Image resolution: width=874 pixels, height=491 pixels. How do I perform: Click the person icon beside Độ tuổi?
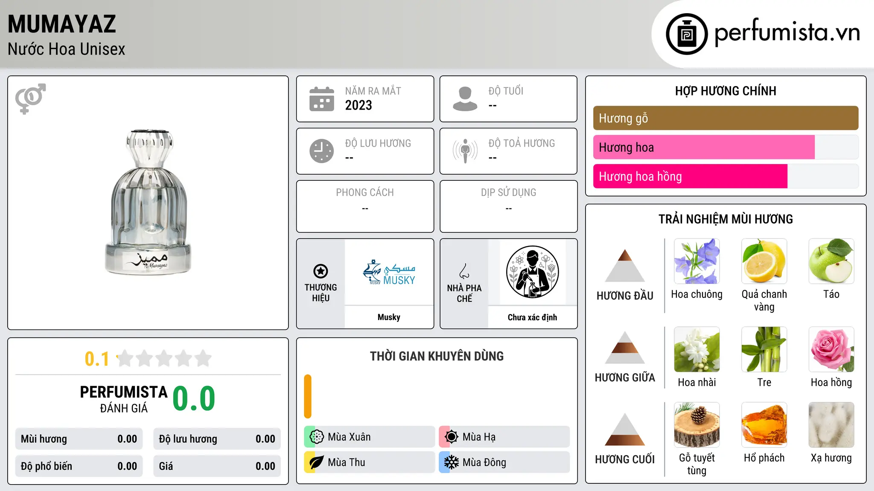tap(465, 99)
